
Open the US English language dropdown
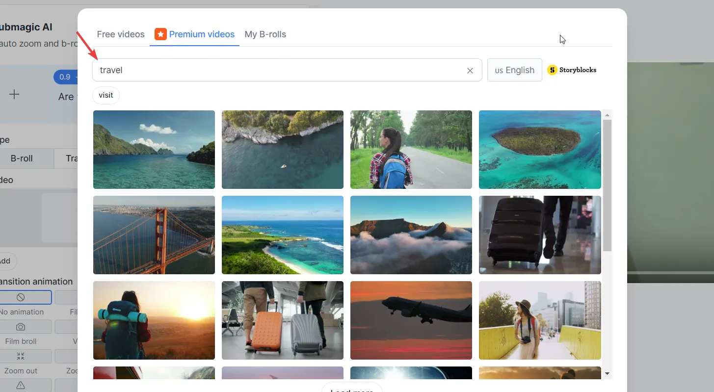coord(515,70)
